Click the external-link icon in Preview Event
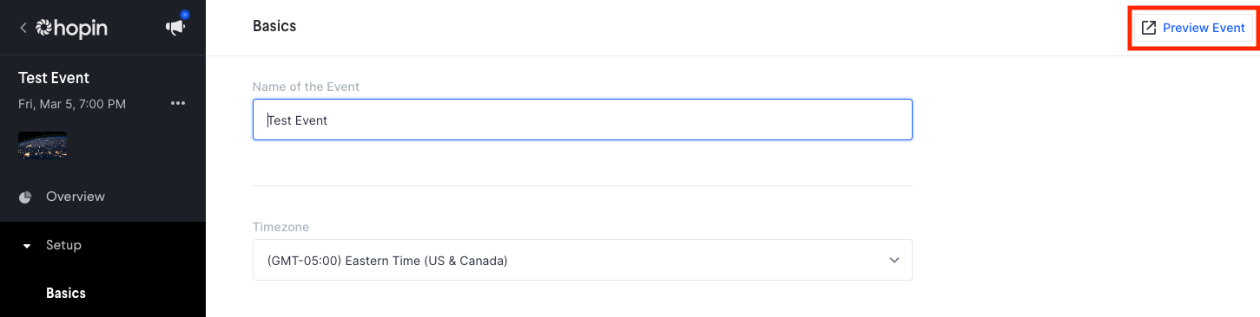This screenshot has width=1260, height=317. click(x=1148, y=28)
